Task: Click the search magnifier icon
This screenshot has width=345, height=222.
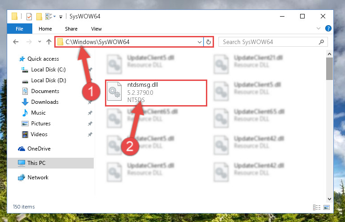Action: 321,42
